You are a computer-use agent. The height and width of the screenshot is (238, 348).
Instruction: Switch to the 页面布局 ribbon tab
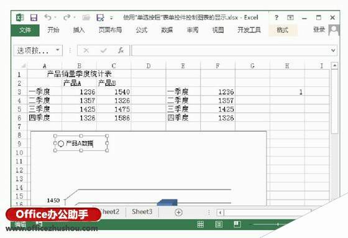[x=111, y=30]
